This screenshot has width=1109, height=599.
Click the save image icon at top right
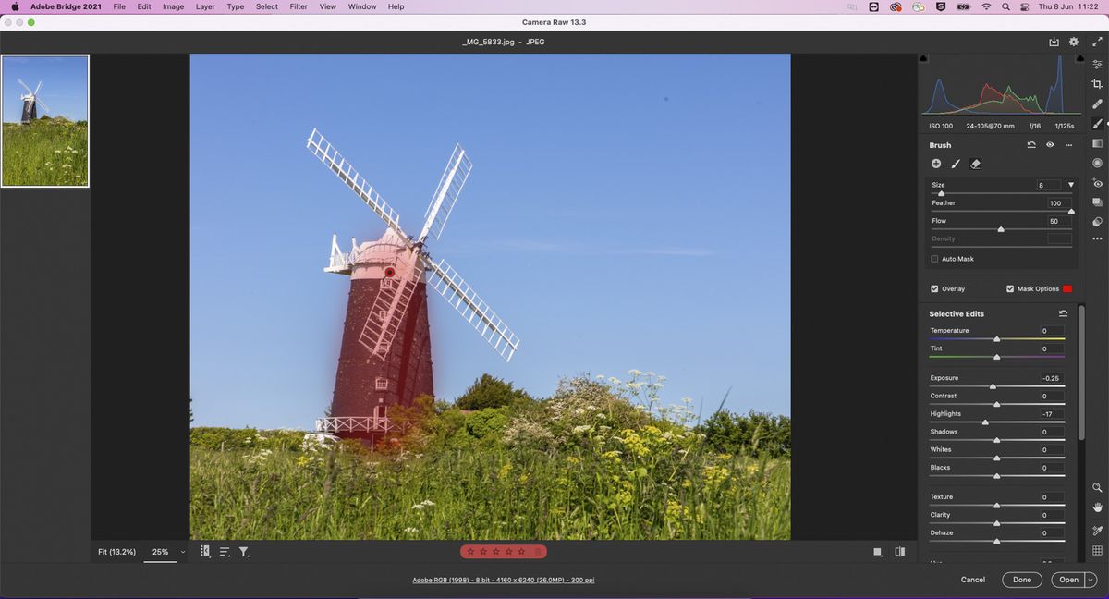[1054, 42]
